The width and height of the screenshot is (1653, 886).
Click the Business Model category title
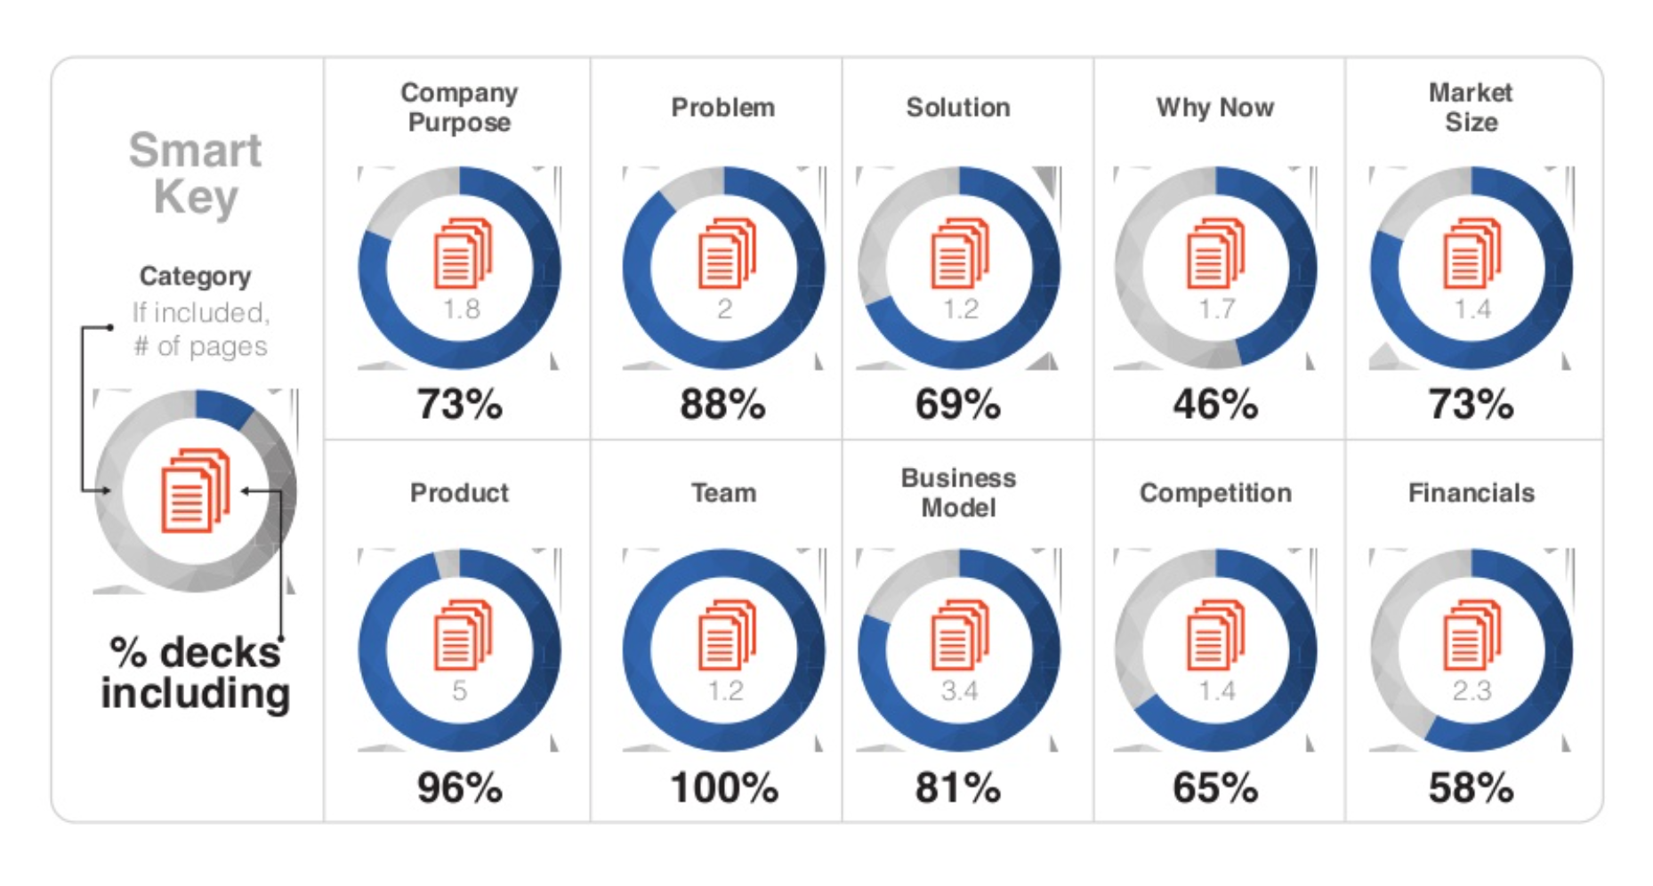958,493
